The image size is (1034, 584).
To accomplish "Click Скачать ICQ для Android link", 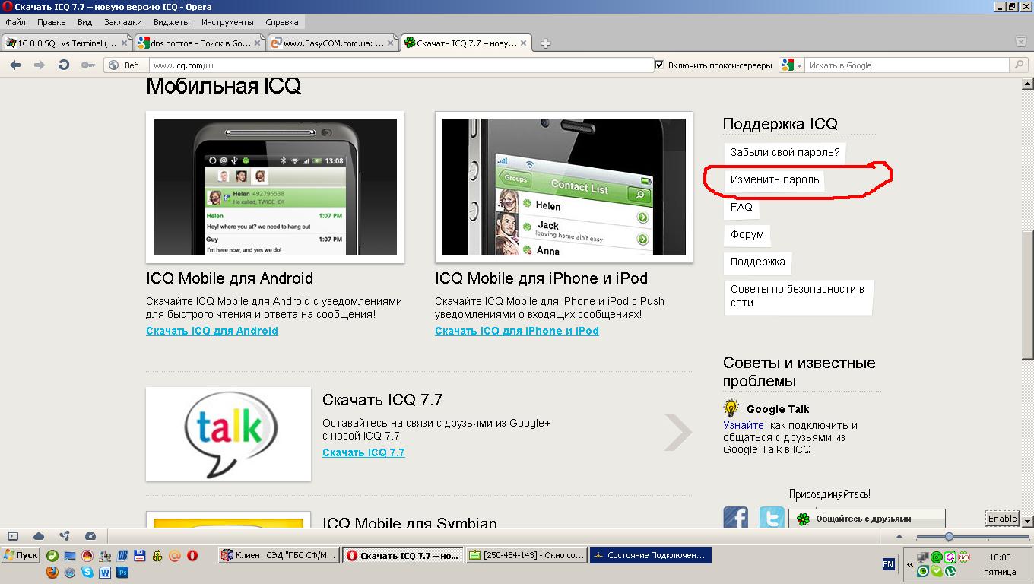I will (x=212, y=331).
